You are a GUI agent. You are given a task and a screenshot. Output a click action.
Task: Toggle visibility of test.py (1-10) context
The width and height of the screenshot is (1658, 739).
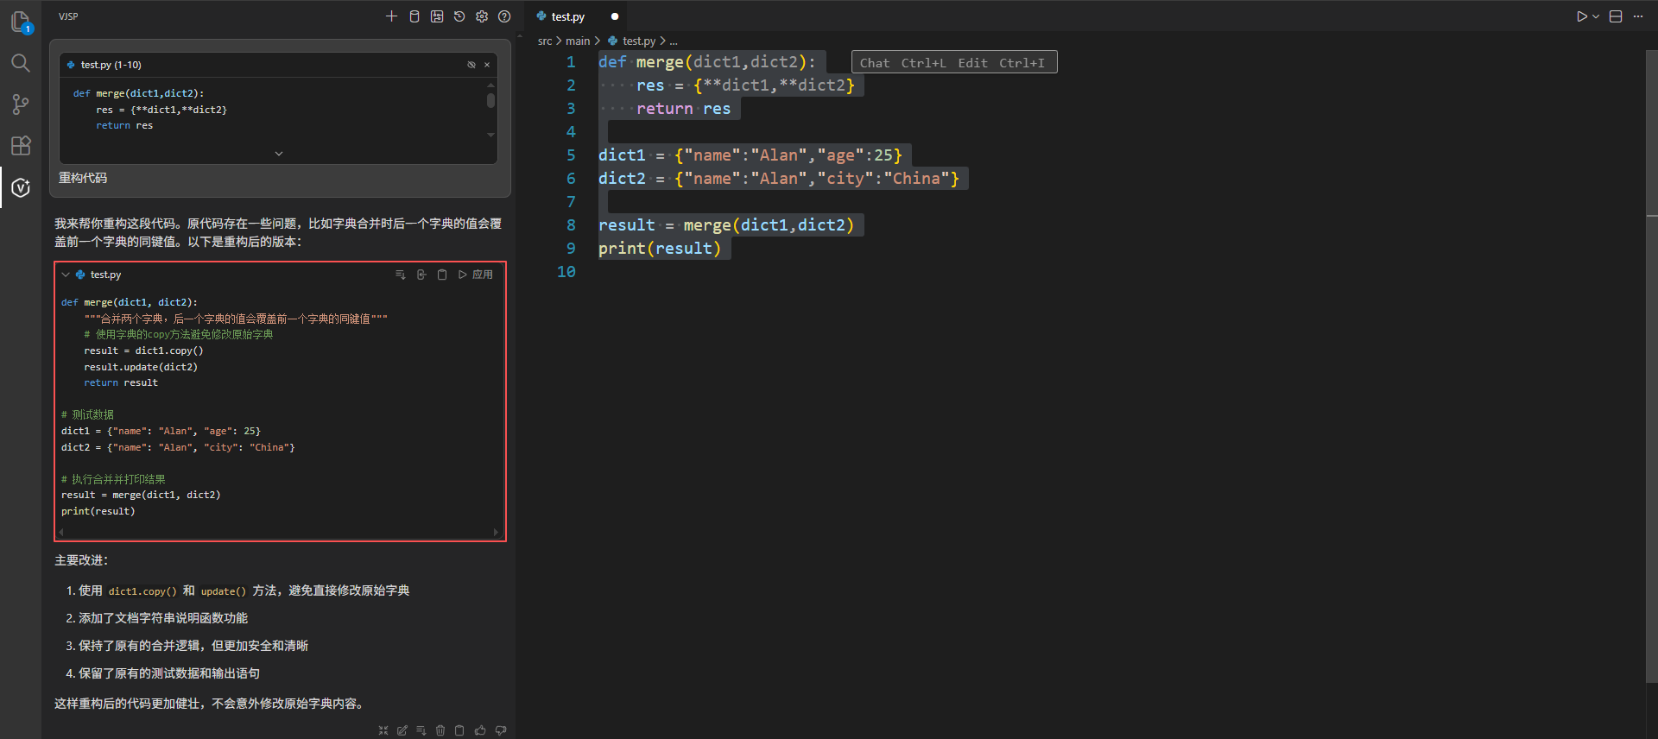[471, 65]
